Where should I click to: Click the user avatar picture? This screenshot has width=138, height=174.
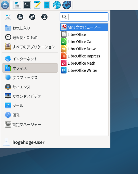(6, 142)
